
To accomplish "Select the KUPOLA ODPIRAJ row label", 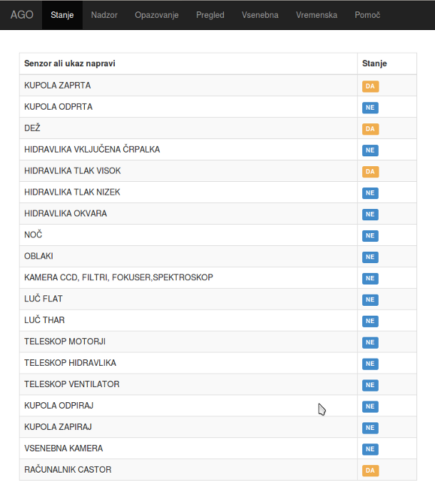I will coord(59,406).
